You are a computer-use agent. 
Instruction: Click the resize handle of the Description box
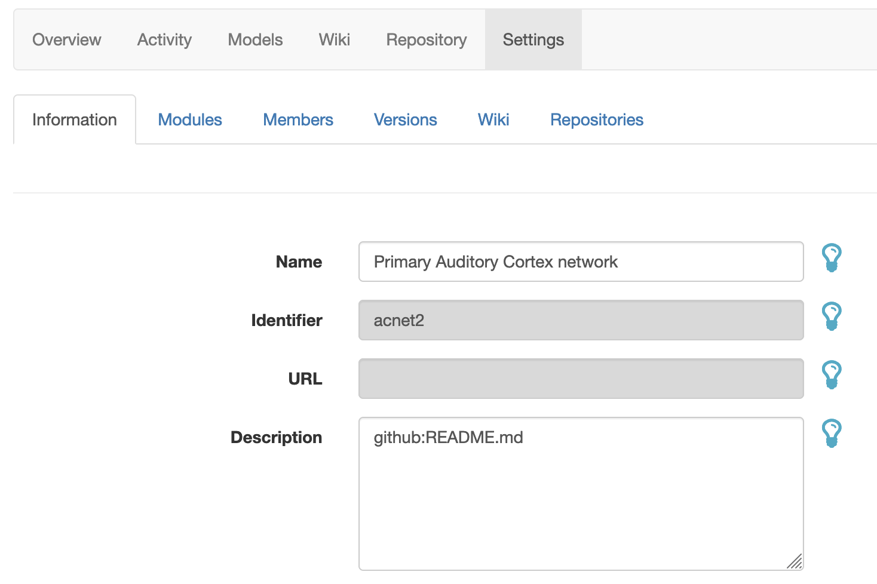click(795, 562)
